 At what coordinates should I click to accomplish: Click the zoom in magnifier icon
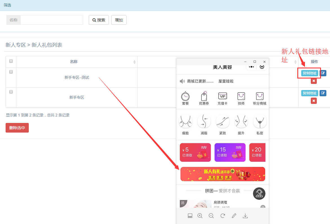point(200,216)
